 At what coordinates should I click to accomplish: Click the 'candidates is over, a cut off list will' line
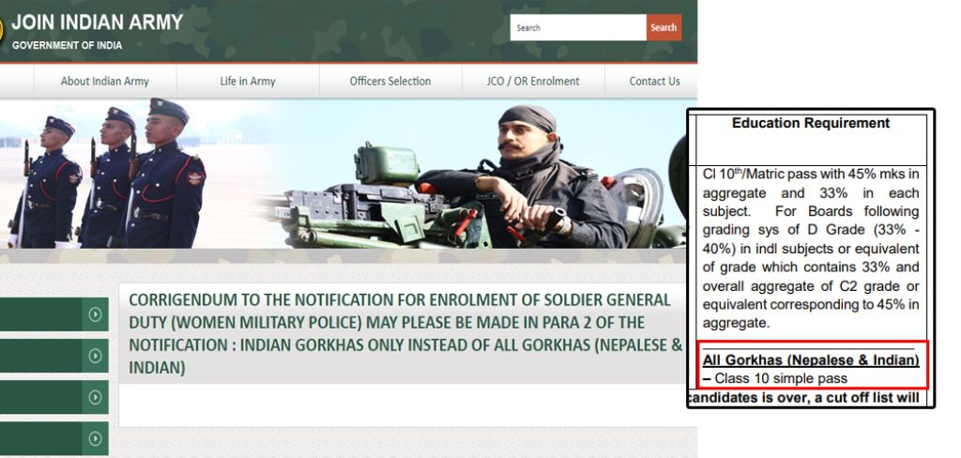click(804, 398)
